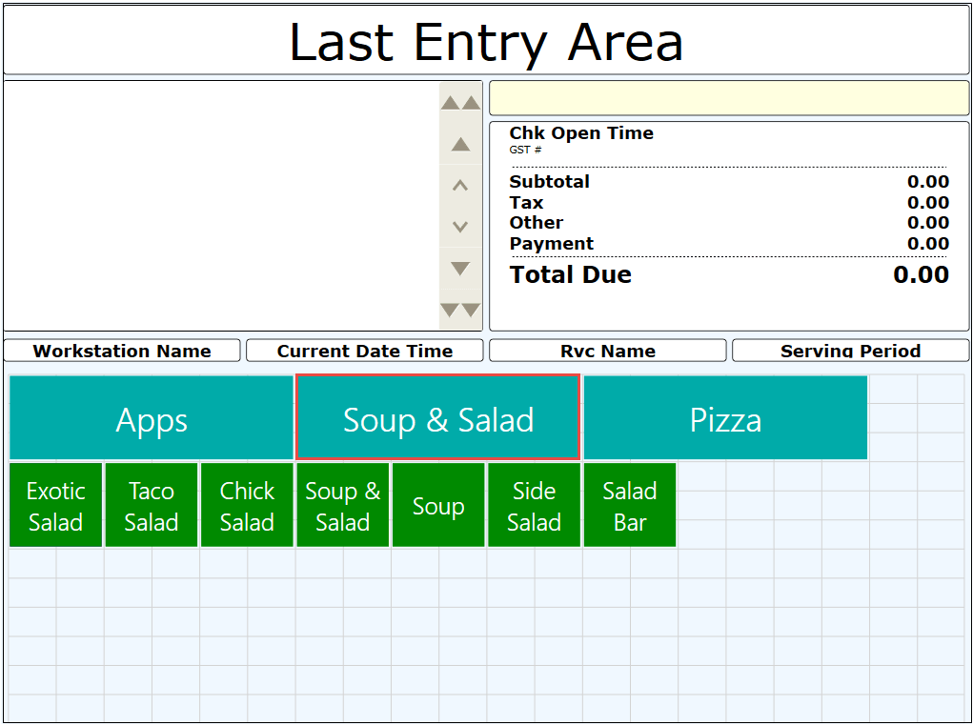Select the Soup menu item
The width and height of the screenshot is (973, 725).
pyautogui.click(x=438, y=506)
